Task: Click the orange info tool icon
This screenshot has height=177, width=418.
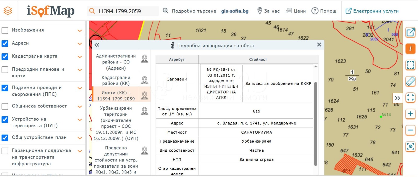Action: click(x=410, y=49)
